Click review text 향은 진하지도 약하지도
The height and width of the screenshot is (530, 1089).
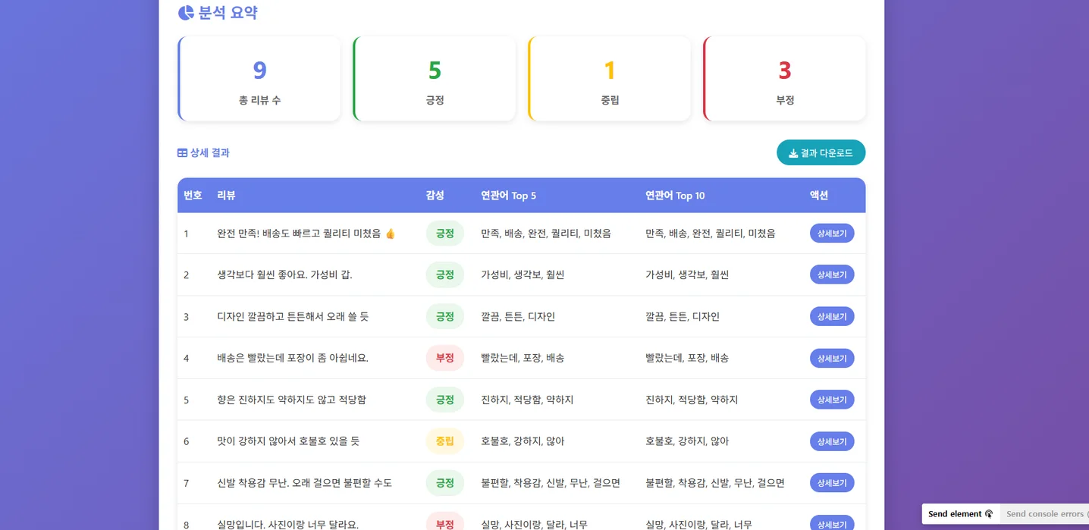291,400
